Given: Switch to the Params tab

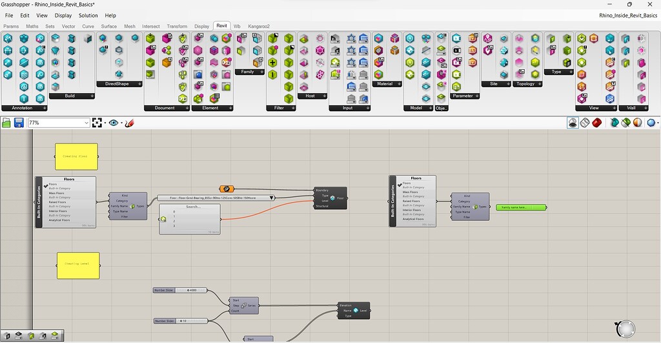Looking at the screenshot, I should pos(11,26).
